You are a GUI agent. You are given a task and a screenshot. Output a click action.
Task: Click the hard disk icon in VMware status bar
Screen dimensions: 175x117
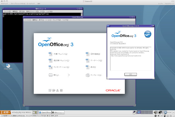tap(165, 116)
